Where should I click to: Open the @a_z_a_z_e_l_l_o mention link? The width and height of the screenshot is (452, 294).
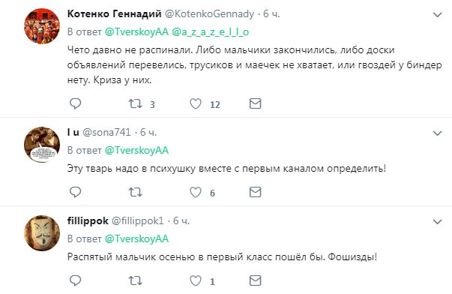210,32
